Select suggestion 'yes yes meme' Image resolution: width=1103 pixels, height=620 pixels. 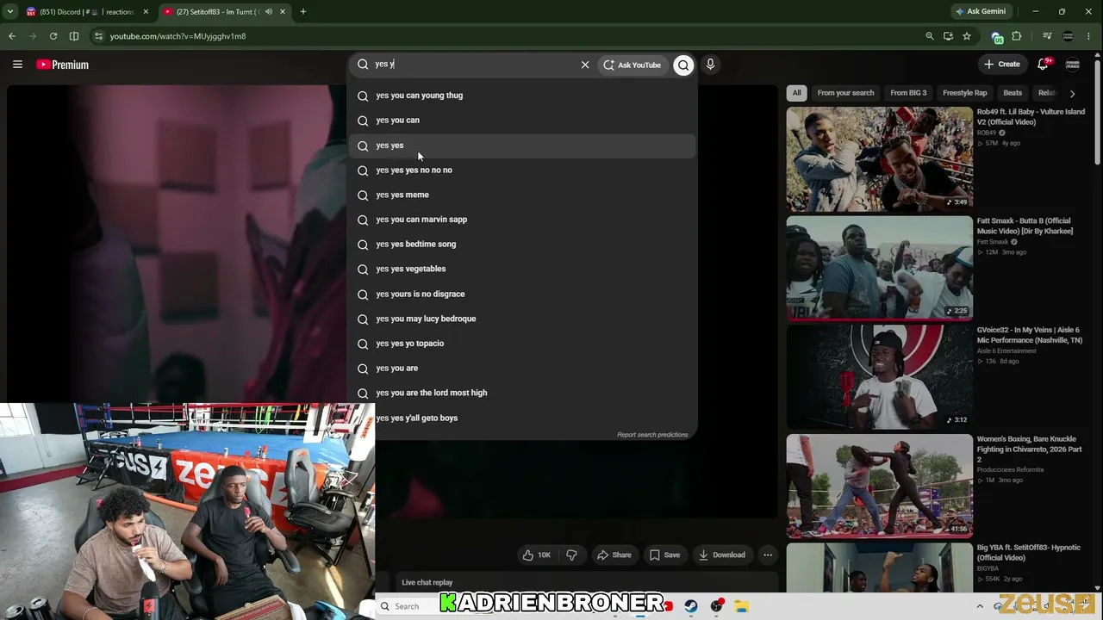pos(522,195)
